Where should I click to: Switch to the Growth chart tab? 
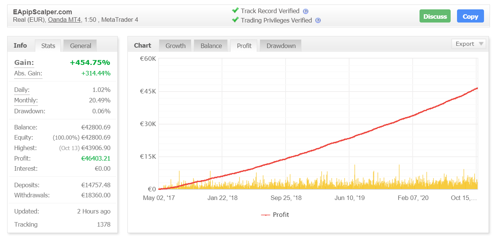point(175,46)
